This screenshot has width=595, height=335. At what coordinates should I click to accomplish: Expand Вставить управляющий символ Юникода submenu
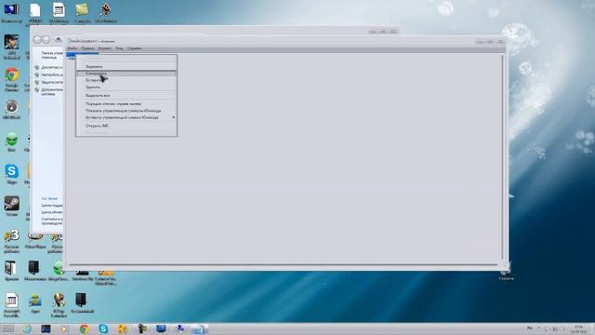pyautogui.click(x=126, y=117)
